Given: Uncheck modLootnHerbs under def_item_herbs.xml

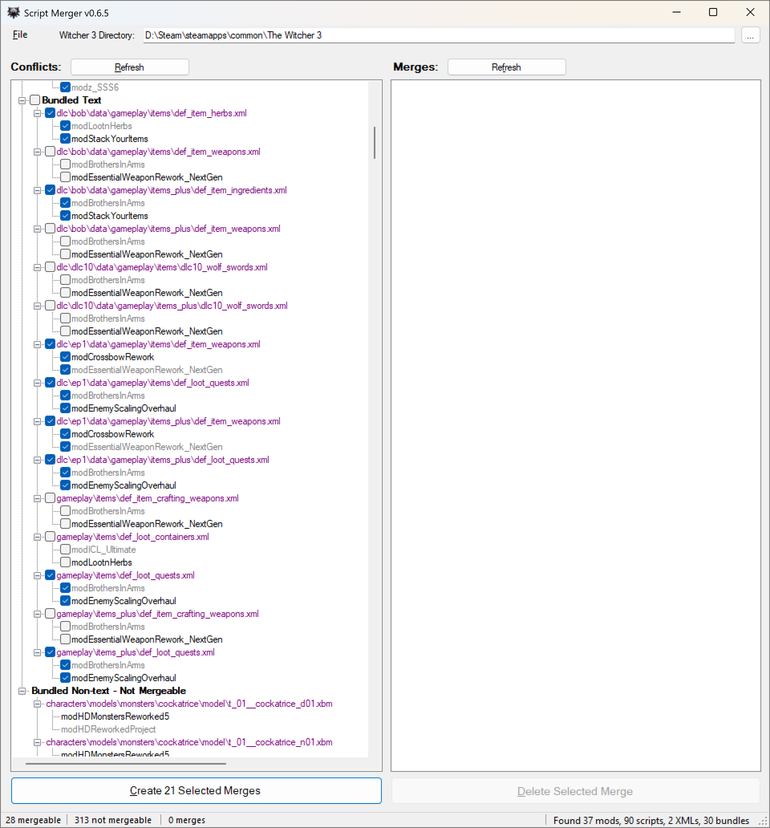Looking at the screenshot, I should click(x=65, y=126).
